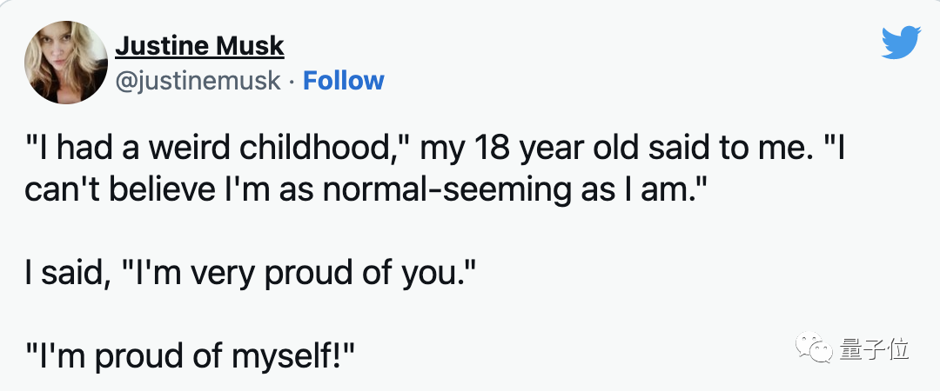Click the Twitter bird logo
The width and height of the screenshot is (940, 391).
click(901, 43)
